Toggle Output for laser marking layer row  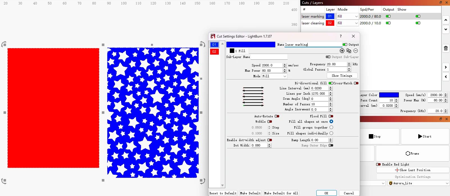click(x=388, y=16)
